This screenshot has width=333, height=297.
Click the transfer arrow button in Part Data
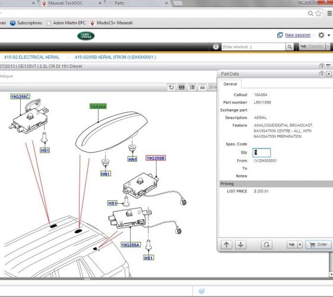pos(292,245)
